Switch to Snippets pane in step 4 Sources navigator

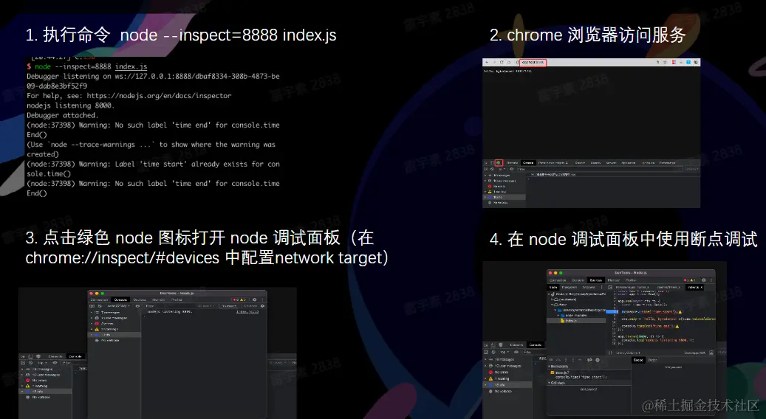[589, 287]
